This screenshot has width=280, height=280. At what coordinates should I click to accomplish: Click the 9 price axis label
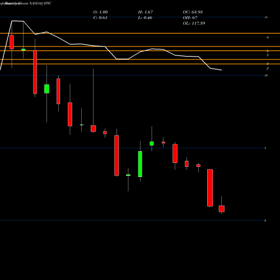tap(268, 38)
